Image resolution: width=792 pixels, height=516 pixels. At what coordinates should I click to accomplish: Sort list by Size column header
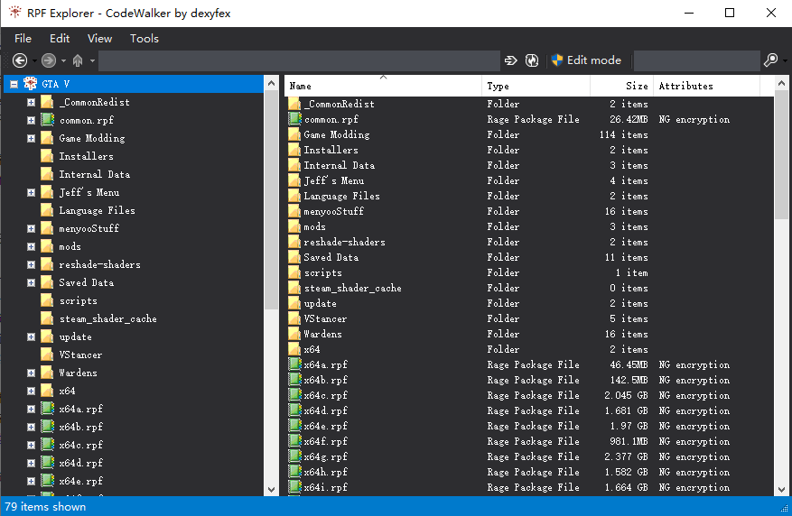tap(621, 86)
